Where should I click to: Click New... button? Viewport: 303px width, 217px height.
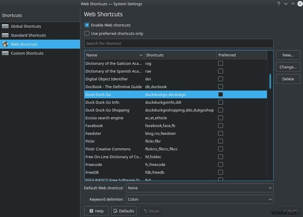[288, 55]
